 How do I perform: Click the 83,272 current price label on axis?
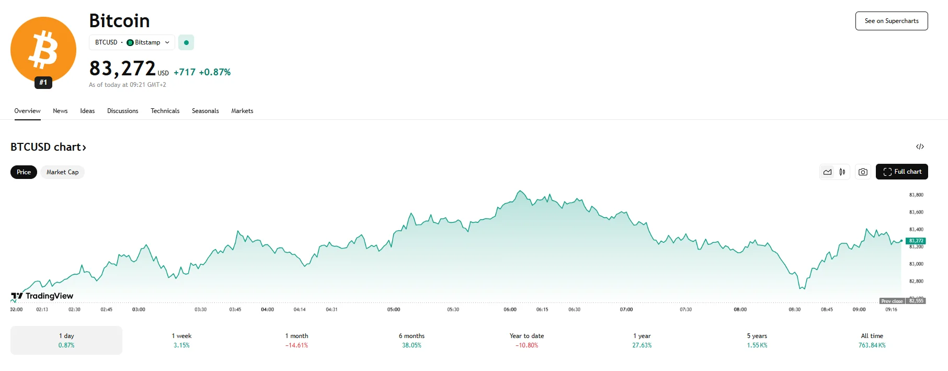916,241
